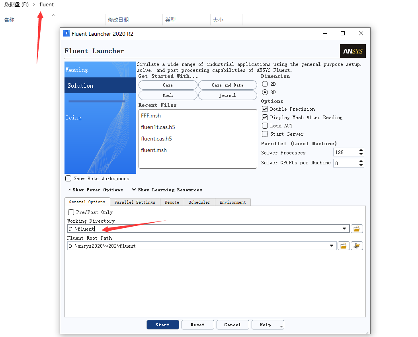Screen dimensions: 418x337
Task: Enable Pre/Post Only checkbox
Action: click(71, 212)
